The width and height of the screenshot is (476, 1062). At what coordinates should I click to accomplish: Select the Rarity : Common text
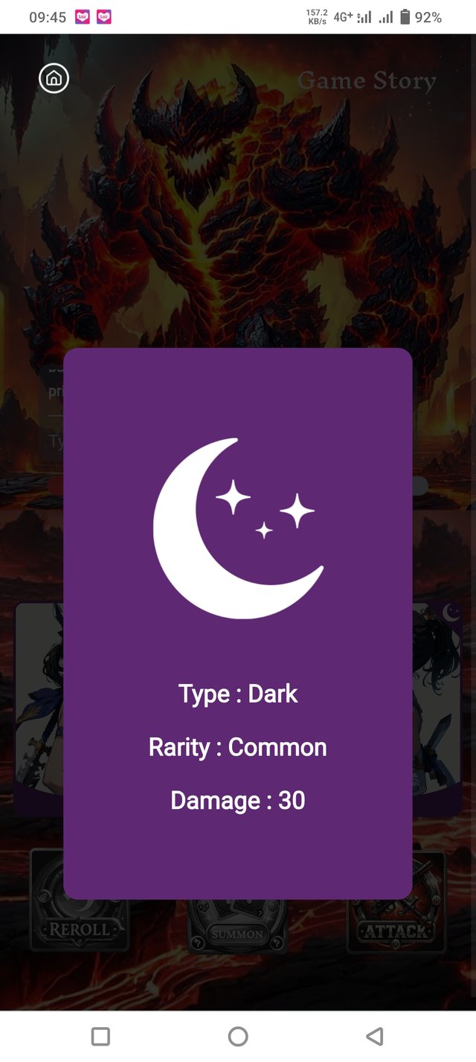(x=238, y=747)
